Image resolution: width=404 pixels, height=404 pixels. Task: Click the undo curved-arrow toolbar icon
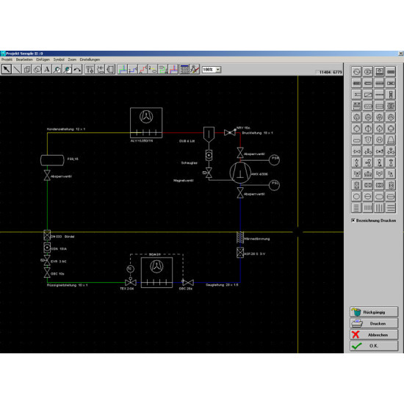[x=77, y=69]
